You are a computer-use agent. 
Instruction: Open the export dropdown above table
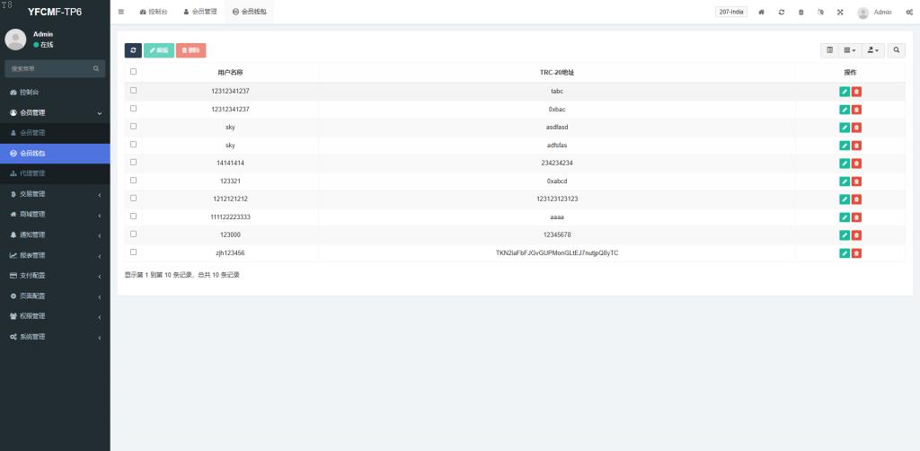click(x=873, y=50)
